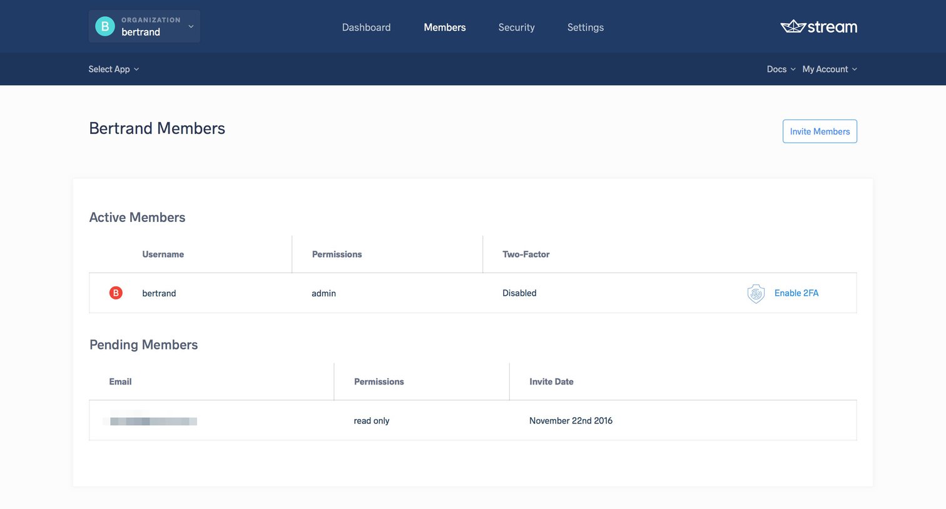Click the teal B organization avatar
This screenshot has width=946, height=509.
tap(104, 26)
